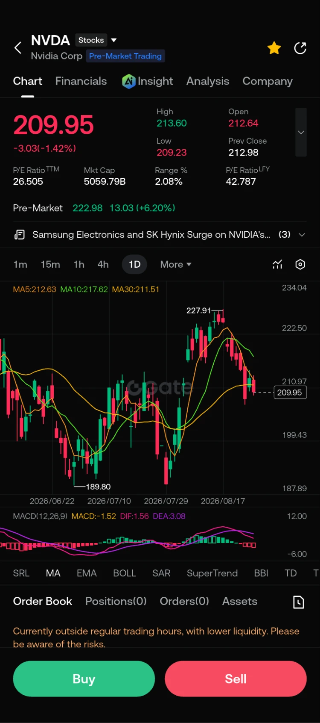Image resolution: width=320 pixels, height=723 pixels.
Task: Switch to the Company tab
Action: (x=268, y=81)
